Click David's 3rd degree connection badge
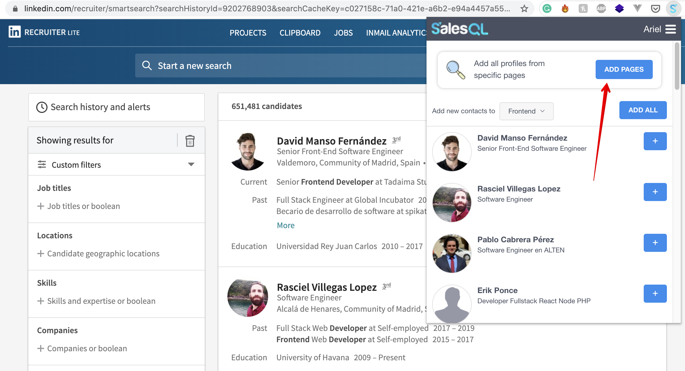Screen dimensions: 685x371 pos(396,139)
